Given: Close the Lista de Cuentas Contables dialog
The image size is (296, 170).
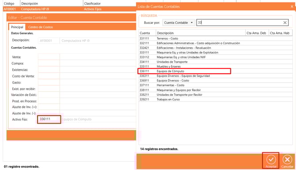Looking at the screenshot, I should point(292,7).
